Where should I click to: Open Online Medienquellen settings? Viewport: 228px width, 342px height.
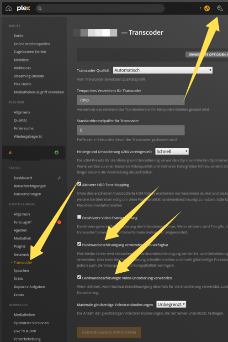[x=32, y=44]
